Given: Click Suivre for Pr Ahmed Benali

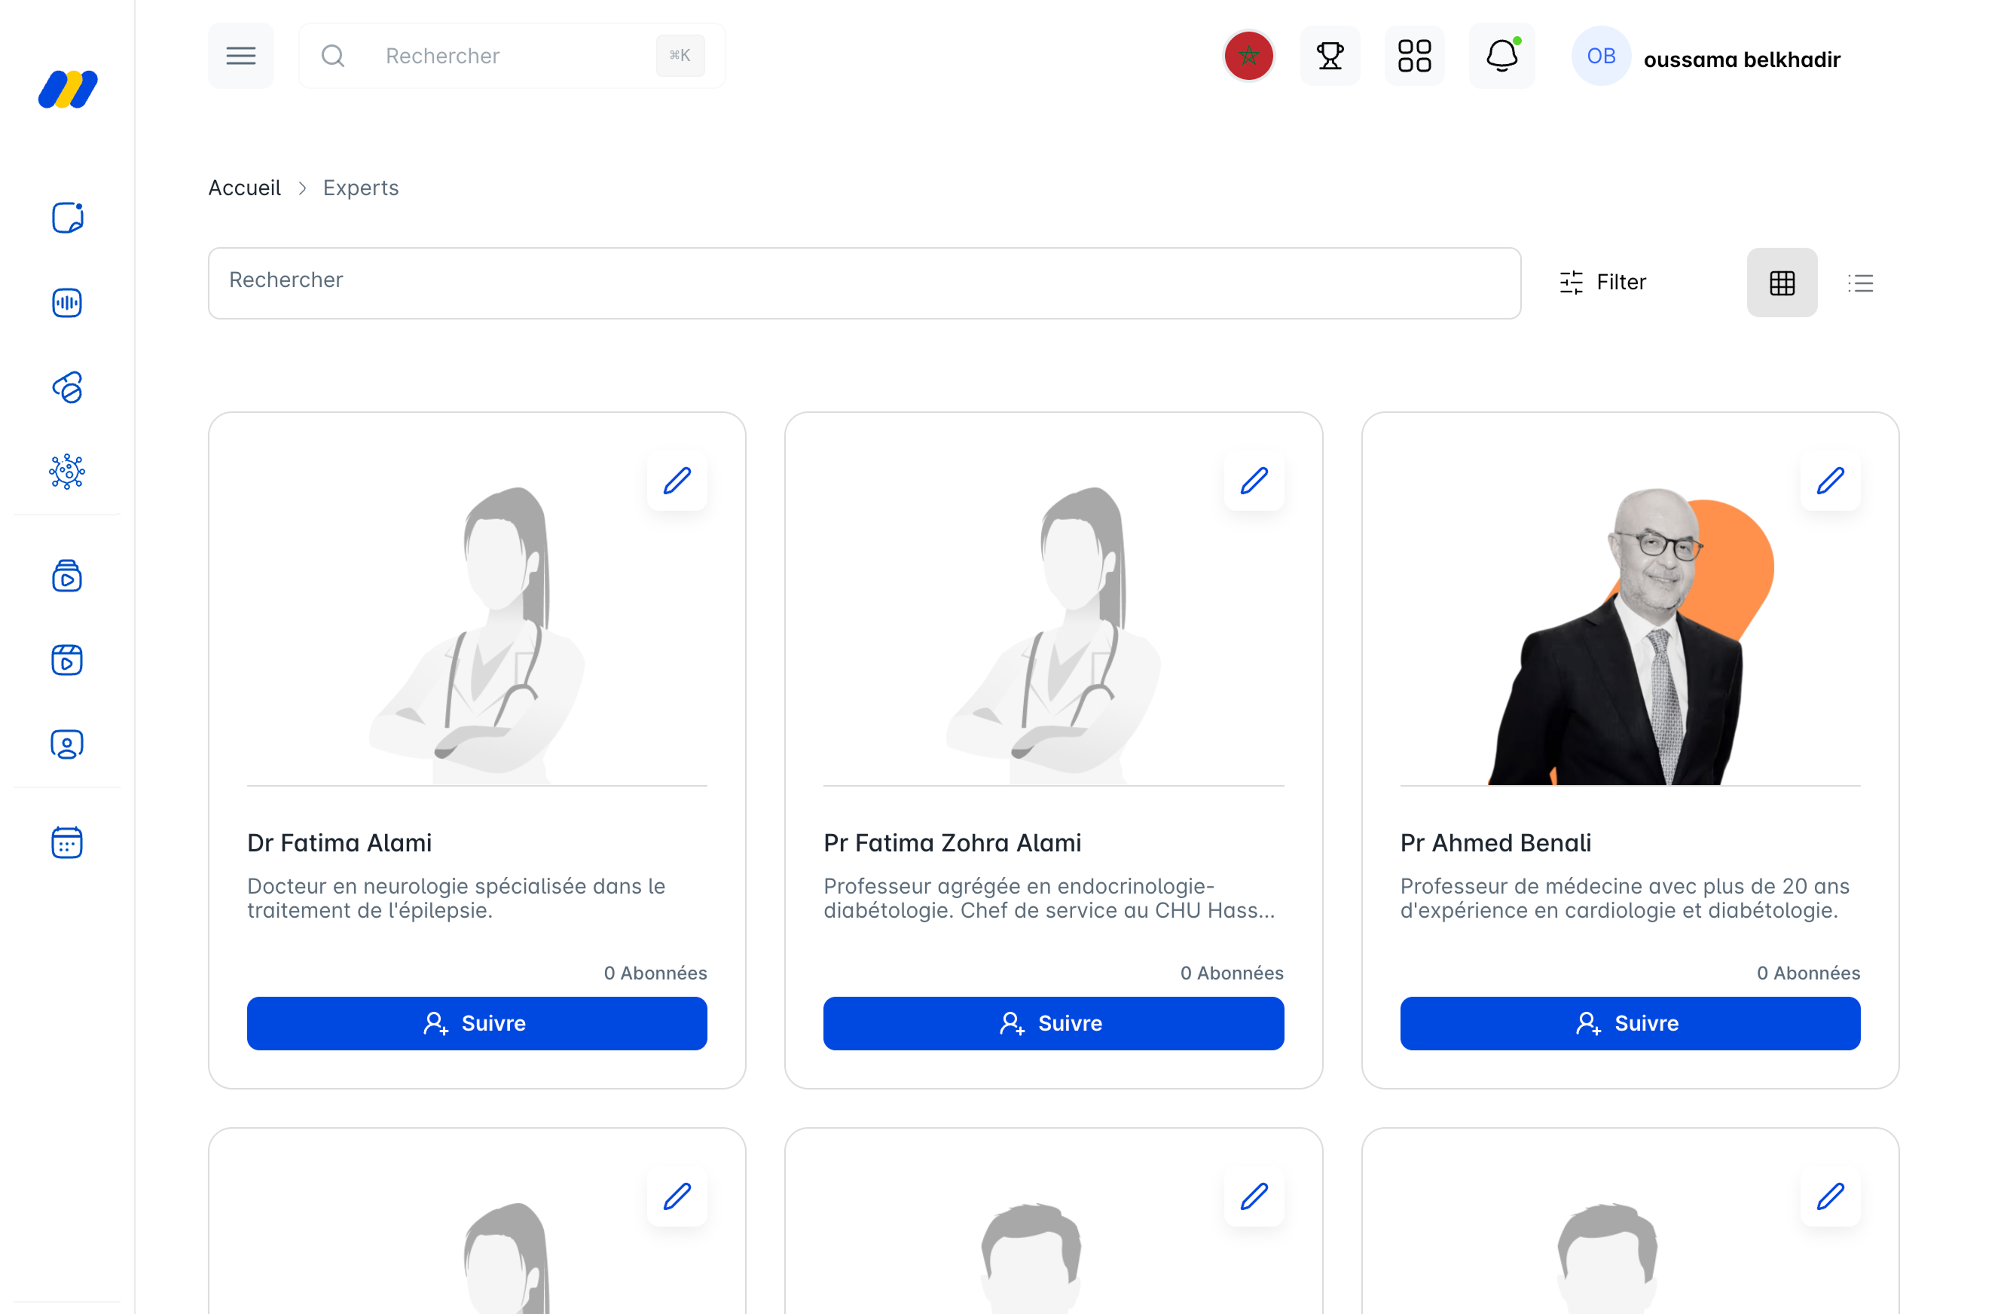Looking at the screenshot, I should [1629, 1022].
